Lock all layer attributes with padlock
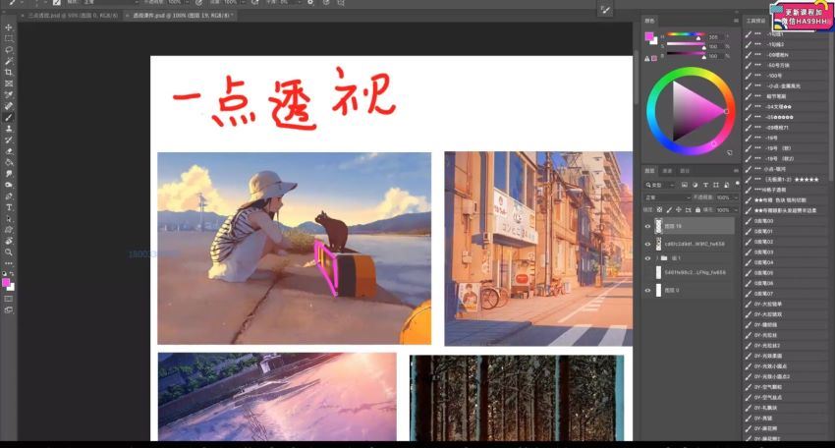This screenshot has width=835, height=448. click(x=697, y=210)
